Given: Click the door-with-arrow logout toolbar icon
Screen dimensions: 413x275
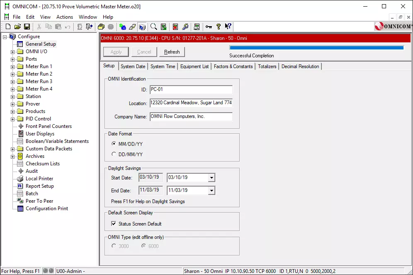Looking at the screenshot, I should (x=89, y=27).
